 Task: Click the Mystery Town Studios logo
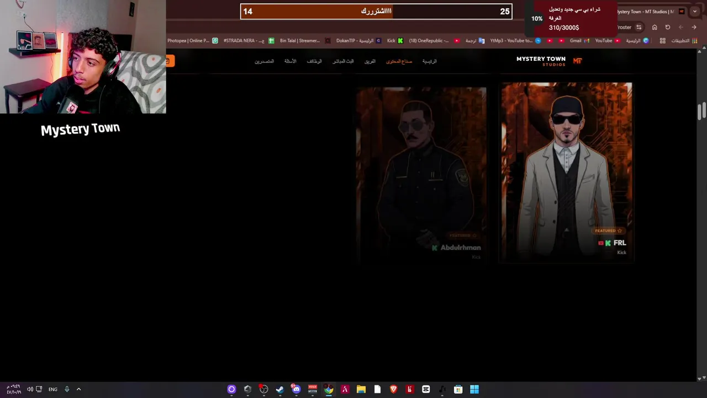click(x=549, y=61)
